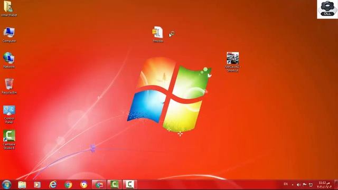Switch to the green Camtasia taskbar window
The width and height of the screenshot is (338, 190).
[x=115, y=185]
